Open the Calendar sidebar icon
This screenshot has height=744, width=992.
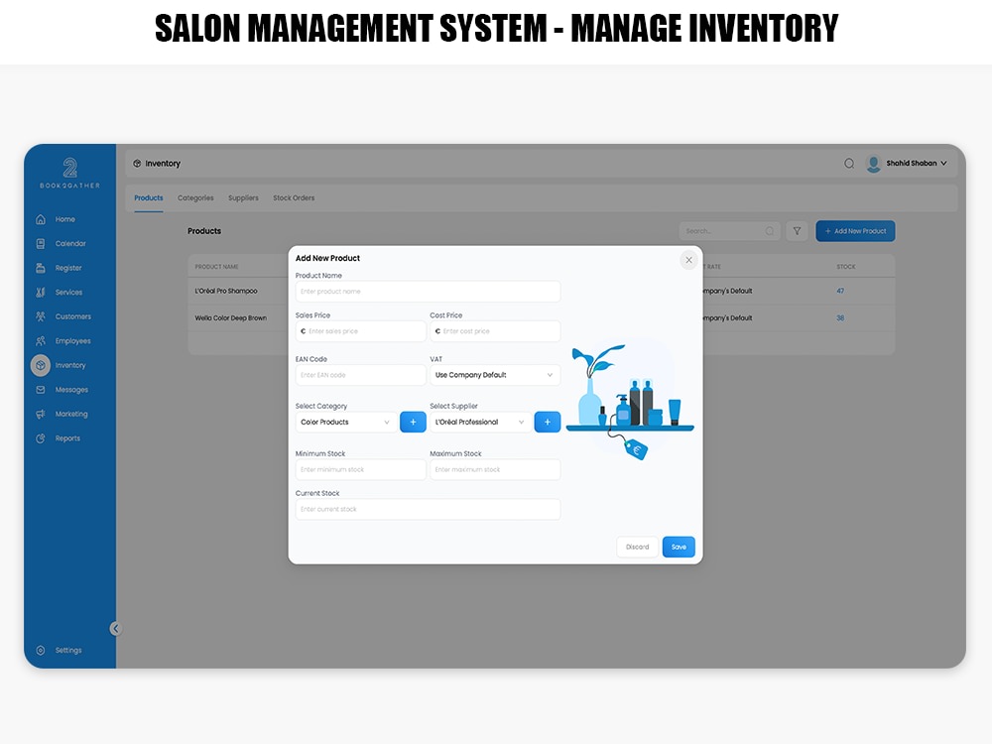[x=41, y=244]
